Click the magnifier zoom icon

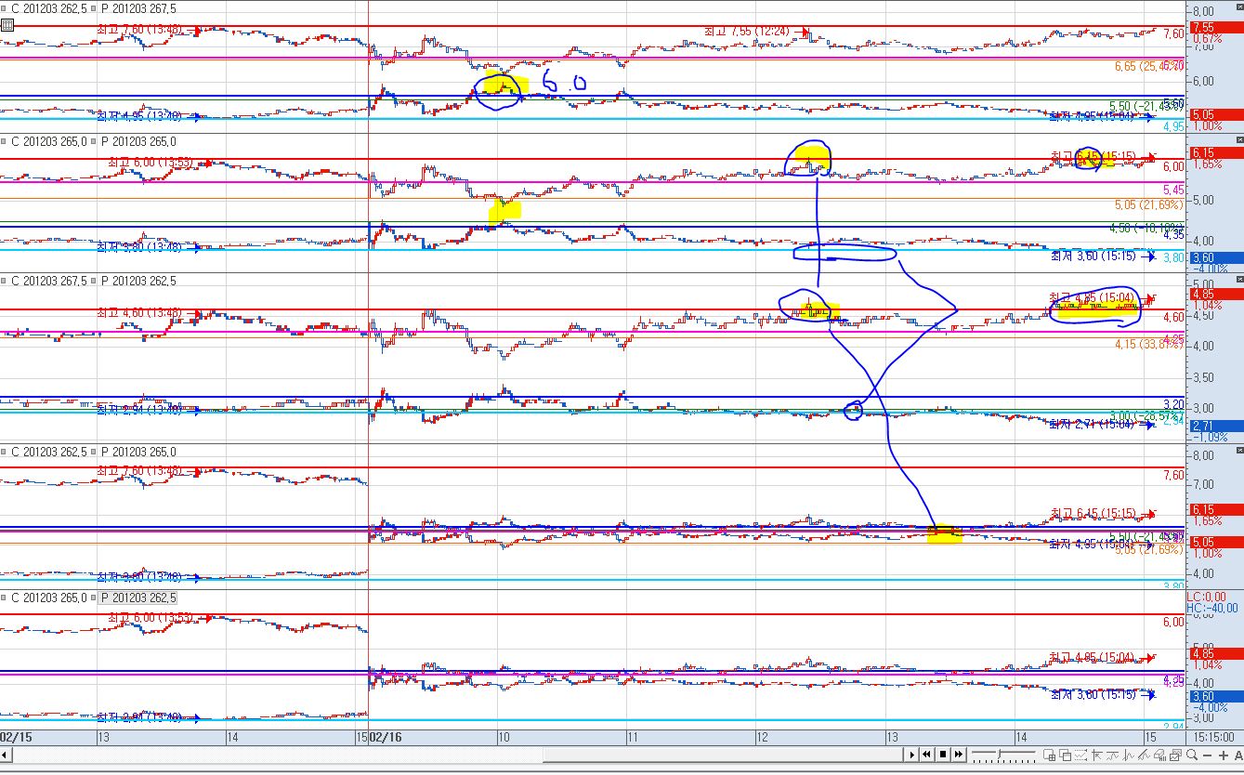tap(1192, 755)
